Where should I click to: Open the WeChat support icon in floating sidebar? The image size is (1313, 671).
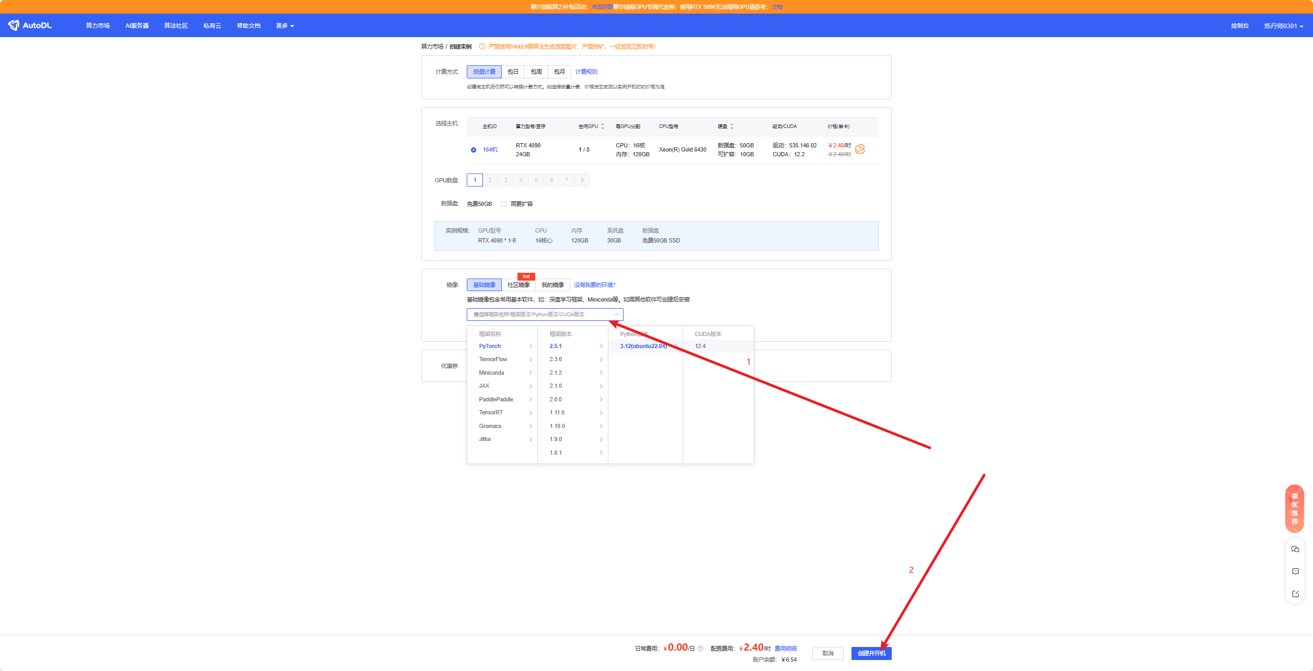coord(1295,549)
